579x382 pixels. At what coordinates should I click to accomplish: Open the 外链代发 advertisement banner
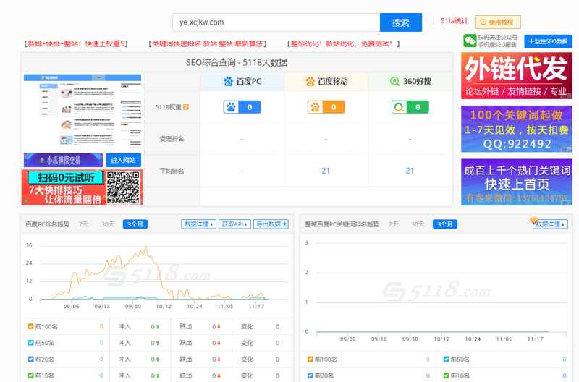click(517, 76)
